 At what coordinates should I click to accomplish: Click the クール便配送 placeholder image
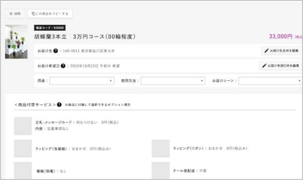(x=161, y=170)
